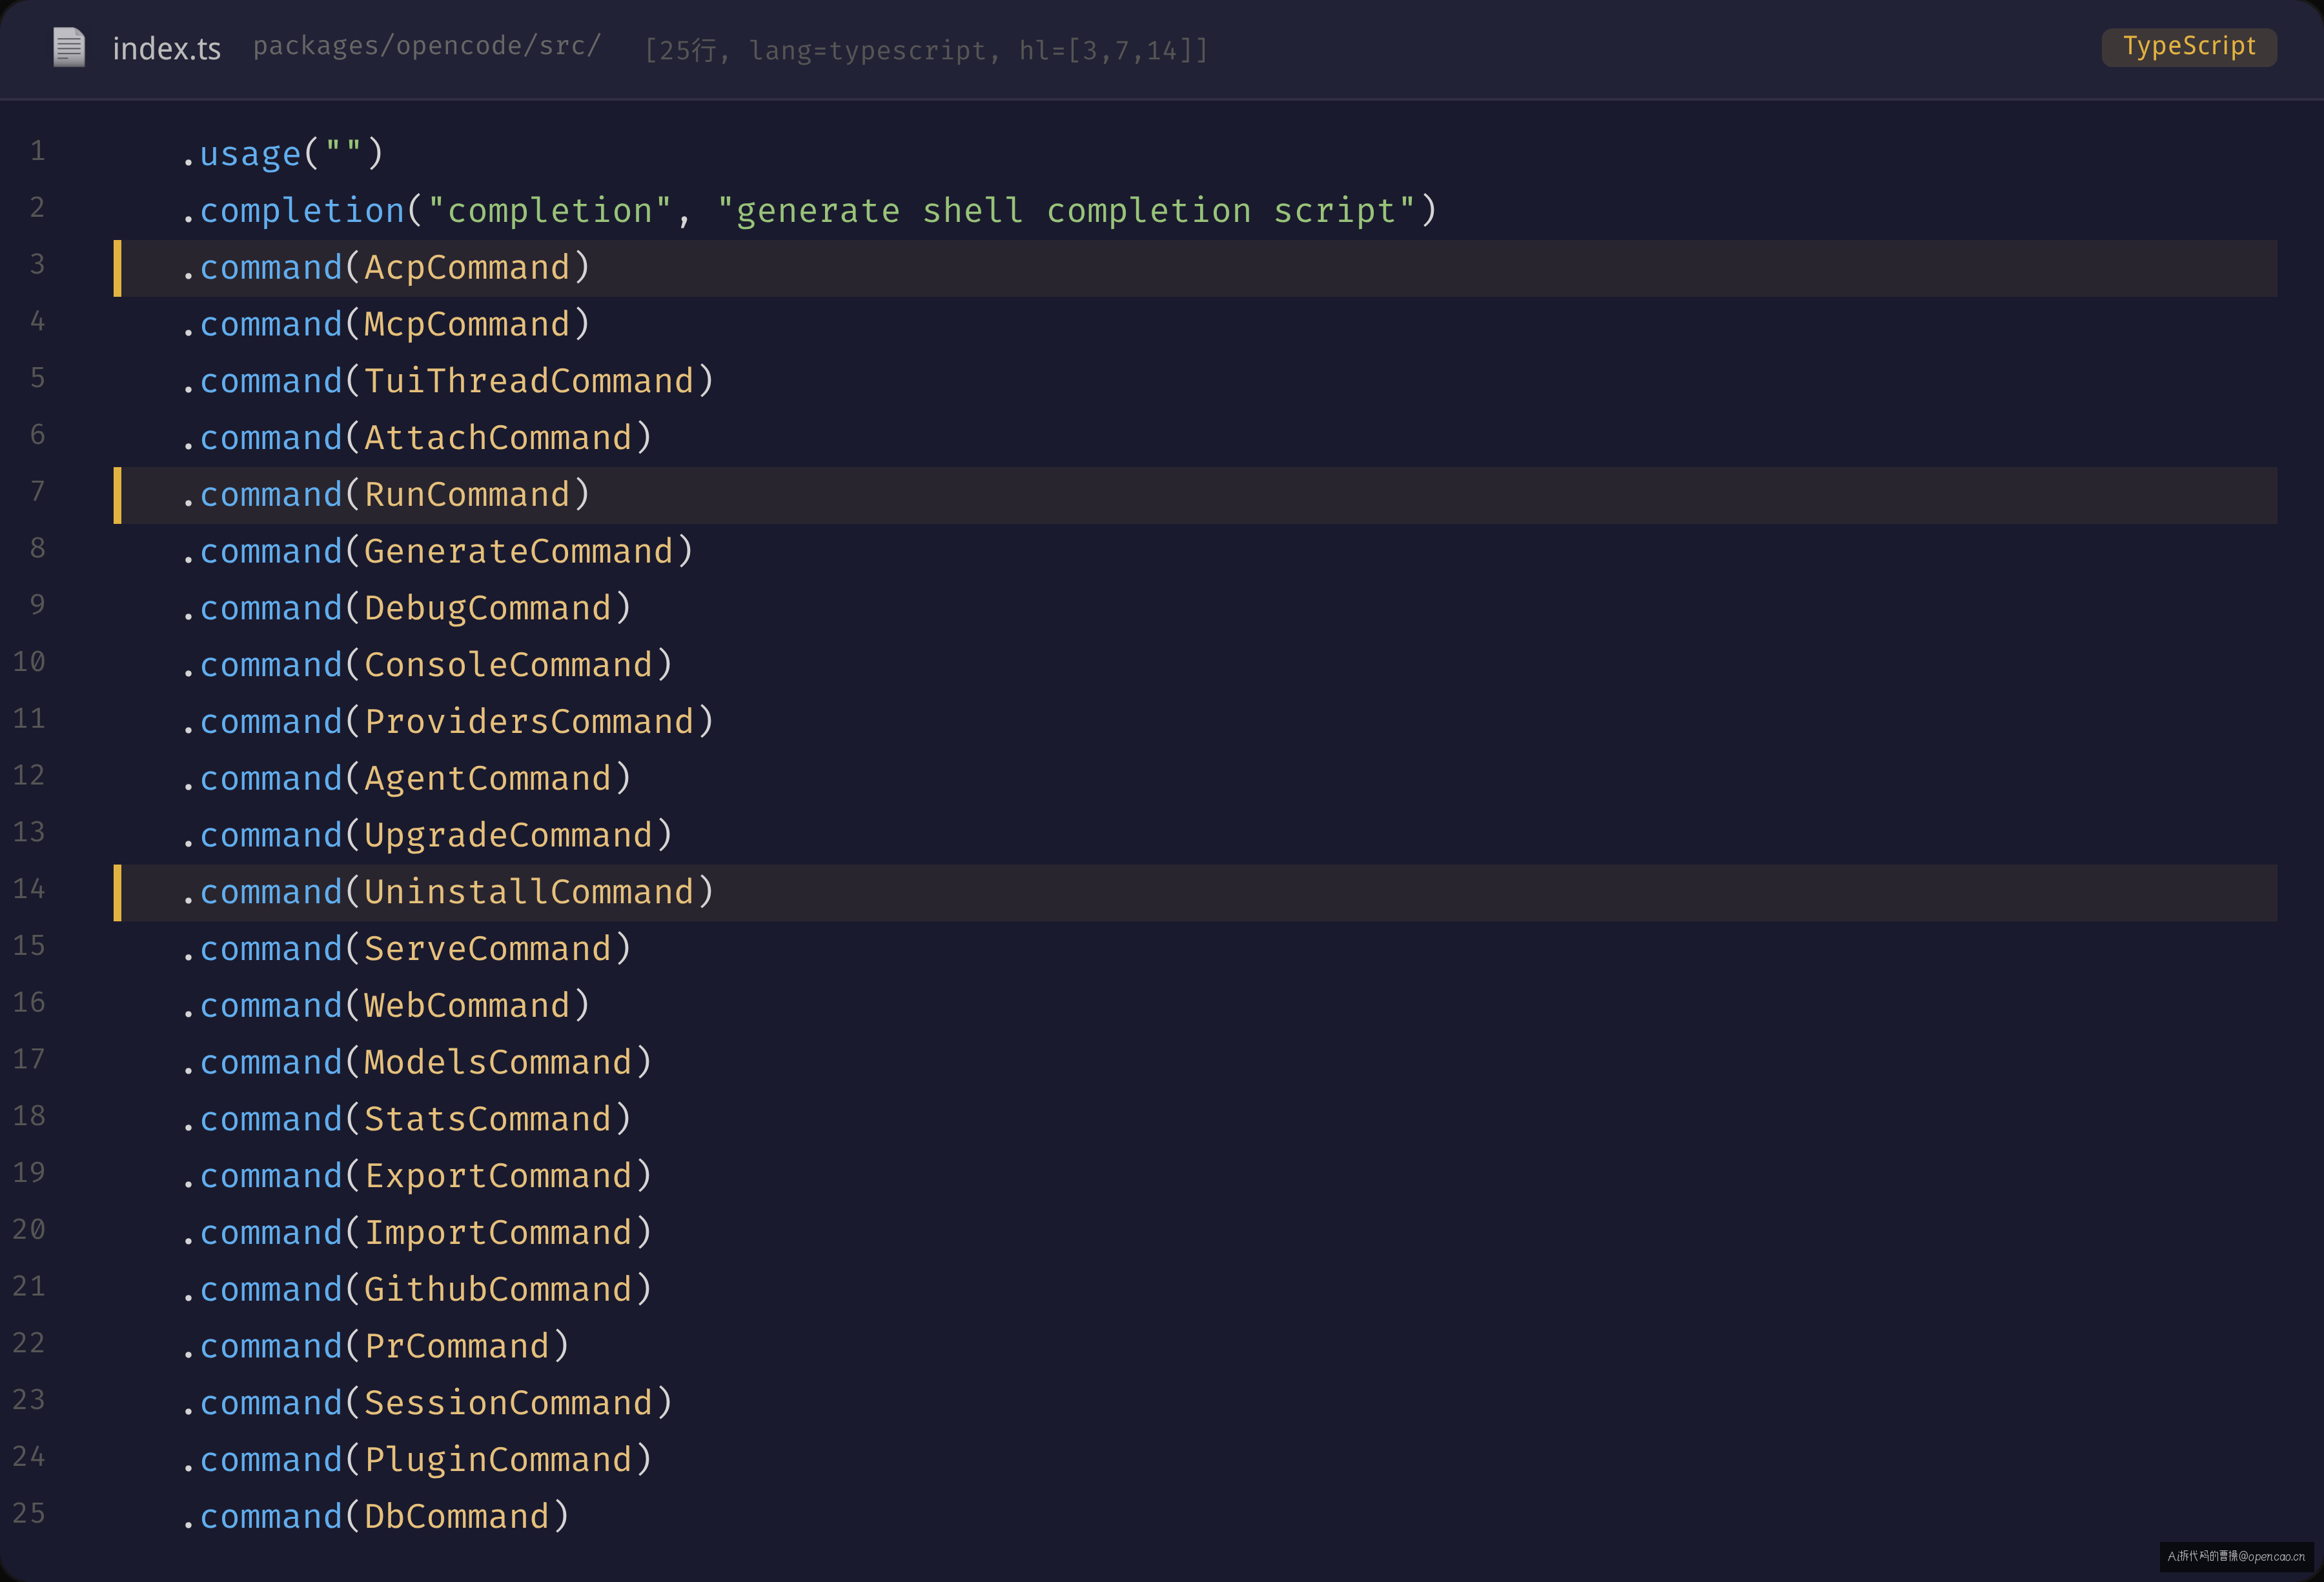Viewport: 2324px width, 1582px height.
Task: Click the GithubCommand code line
Action: pos(417,1290)
